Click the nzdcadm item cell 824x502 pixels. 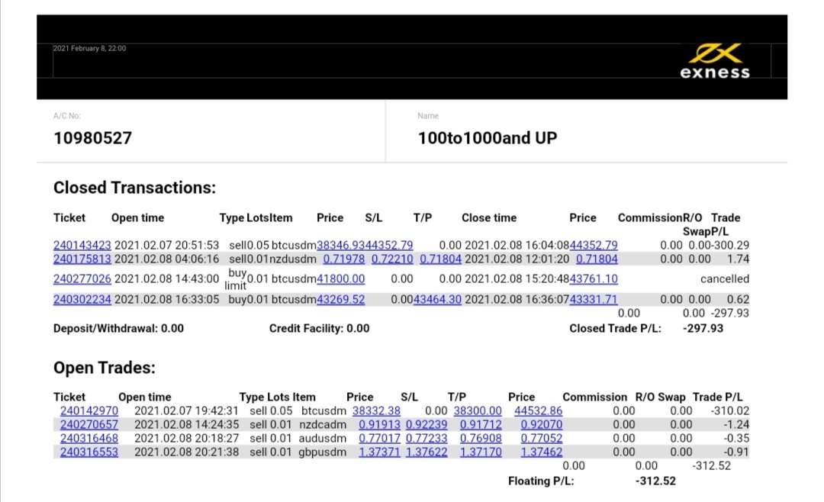[323, 424]
